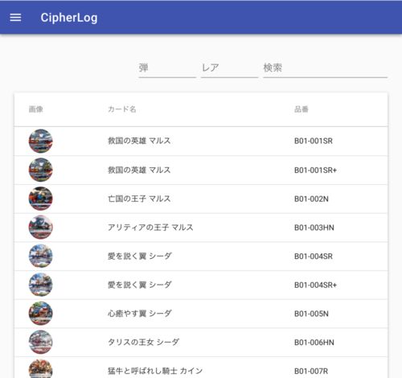Viewport: 402px width, 378px height.
Task: Open the B01-001SR card avatar image
Action: pos(40,141)
